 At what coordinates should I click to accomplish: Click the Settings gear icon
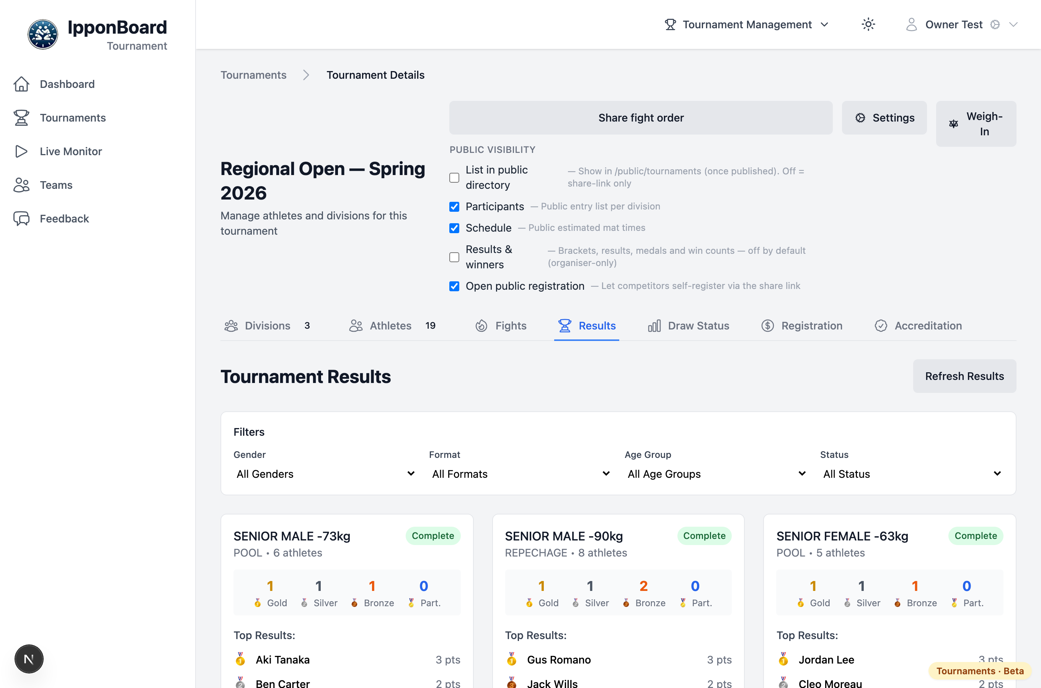(860, 118)
